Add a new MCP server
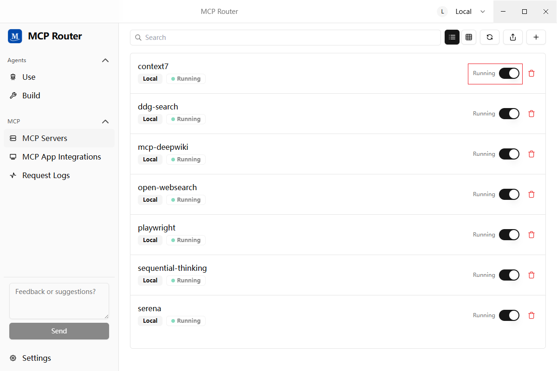The width and height of the screenshot is (557, 371). click(x=536, y=38)
